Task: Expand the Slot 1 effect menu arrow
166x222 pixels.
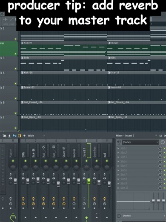Action: coord(118,148)
